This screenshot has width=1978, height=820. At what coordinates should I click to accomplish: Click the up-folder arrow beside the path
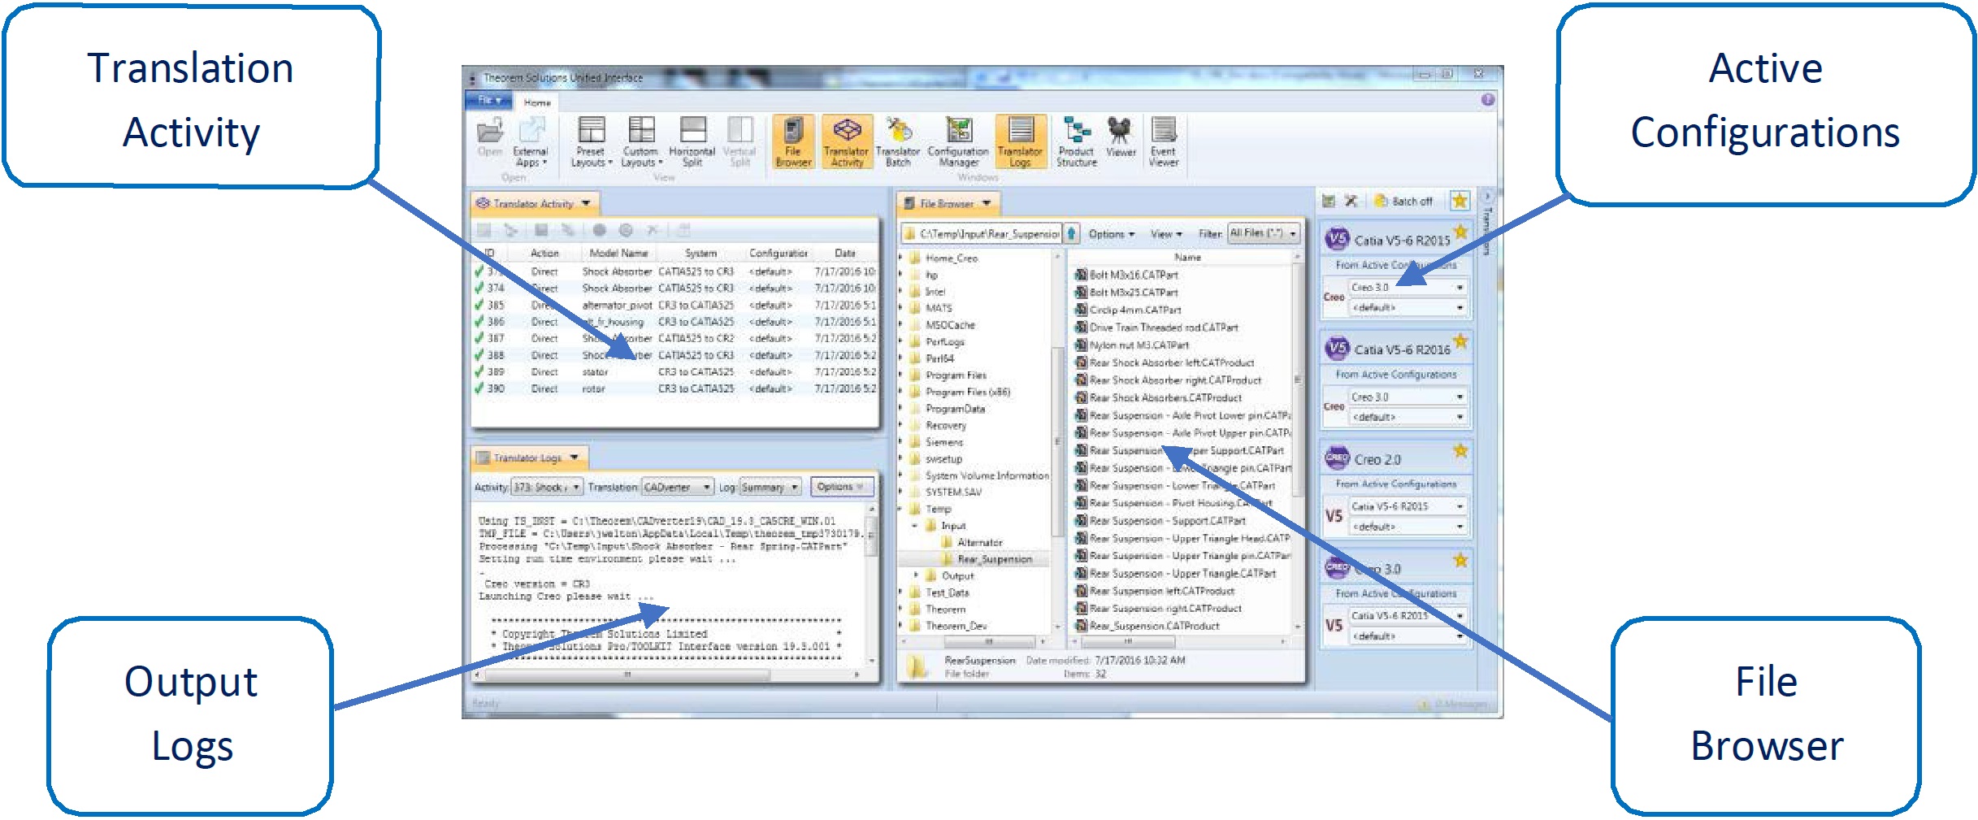click(x=1072, y=234)
